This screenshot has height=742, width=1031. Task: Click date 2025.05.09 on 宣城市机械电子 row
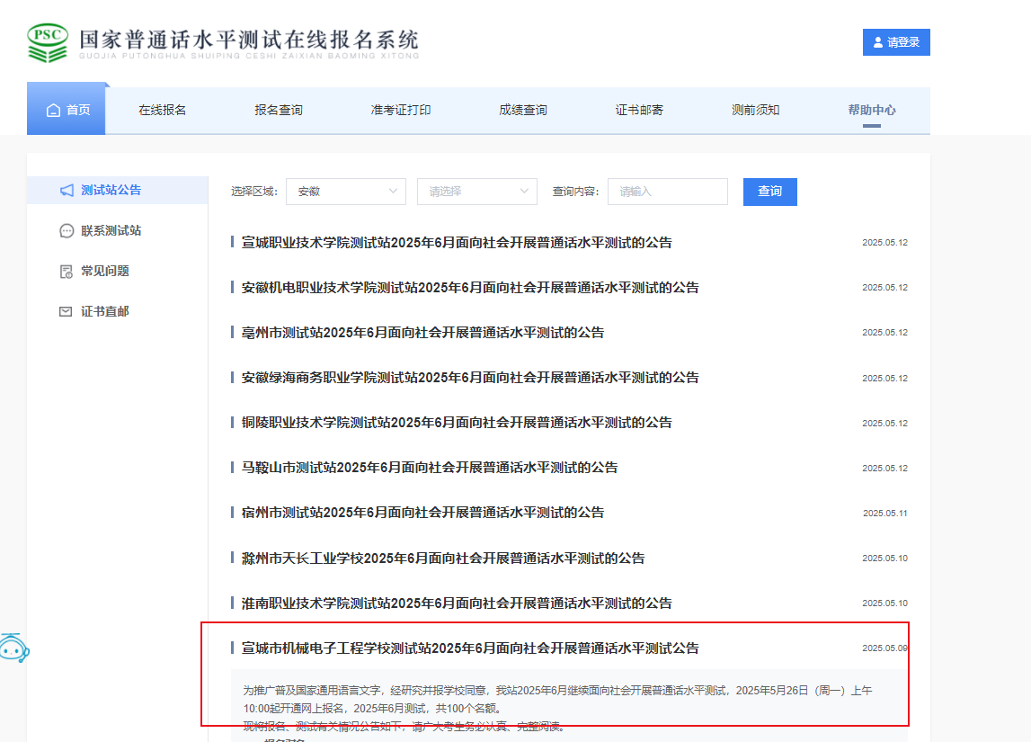pyautogui.click(x=885, y=648)
